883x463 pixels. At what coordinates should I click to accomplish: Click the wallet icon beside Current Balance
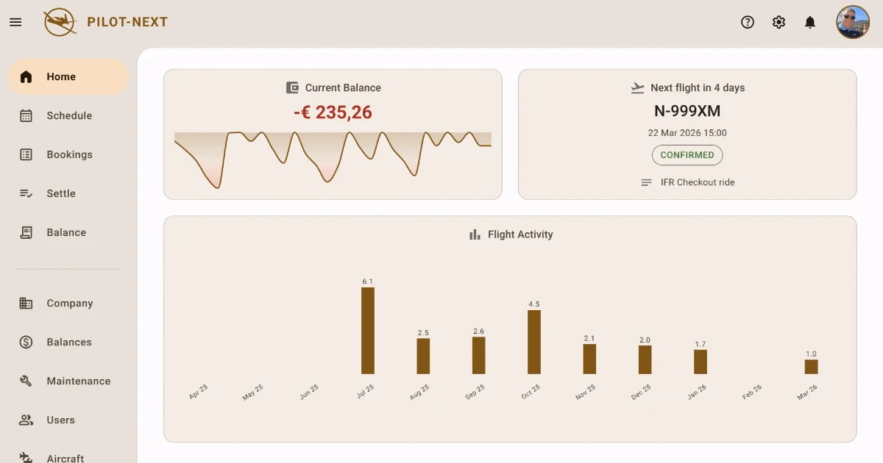[292, 87]
